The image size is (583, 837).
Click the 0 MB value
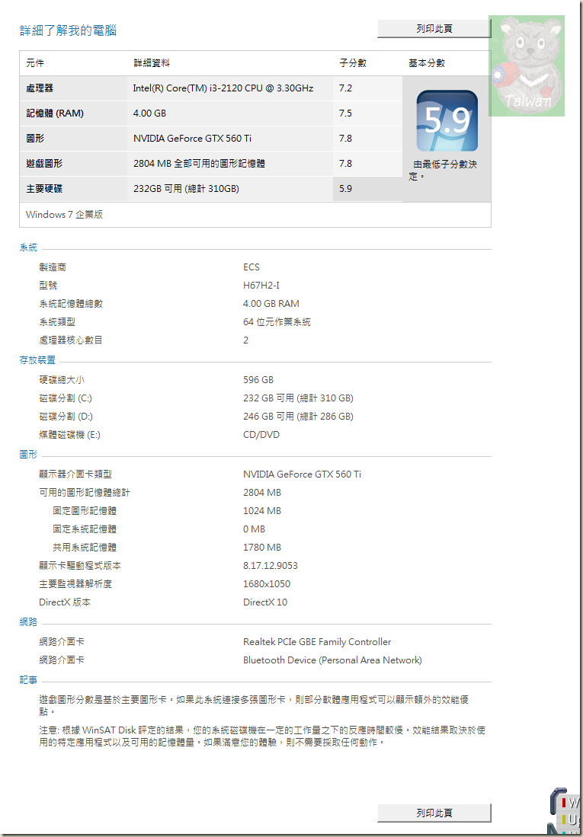[x=254, y=529]
